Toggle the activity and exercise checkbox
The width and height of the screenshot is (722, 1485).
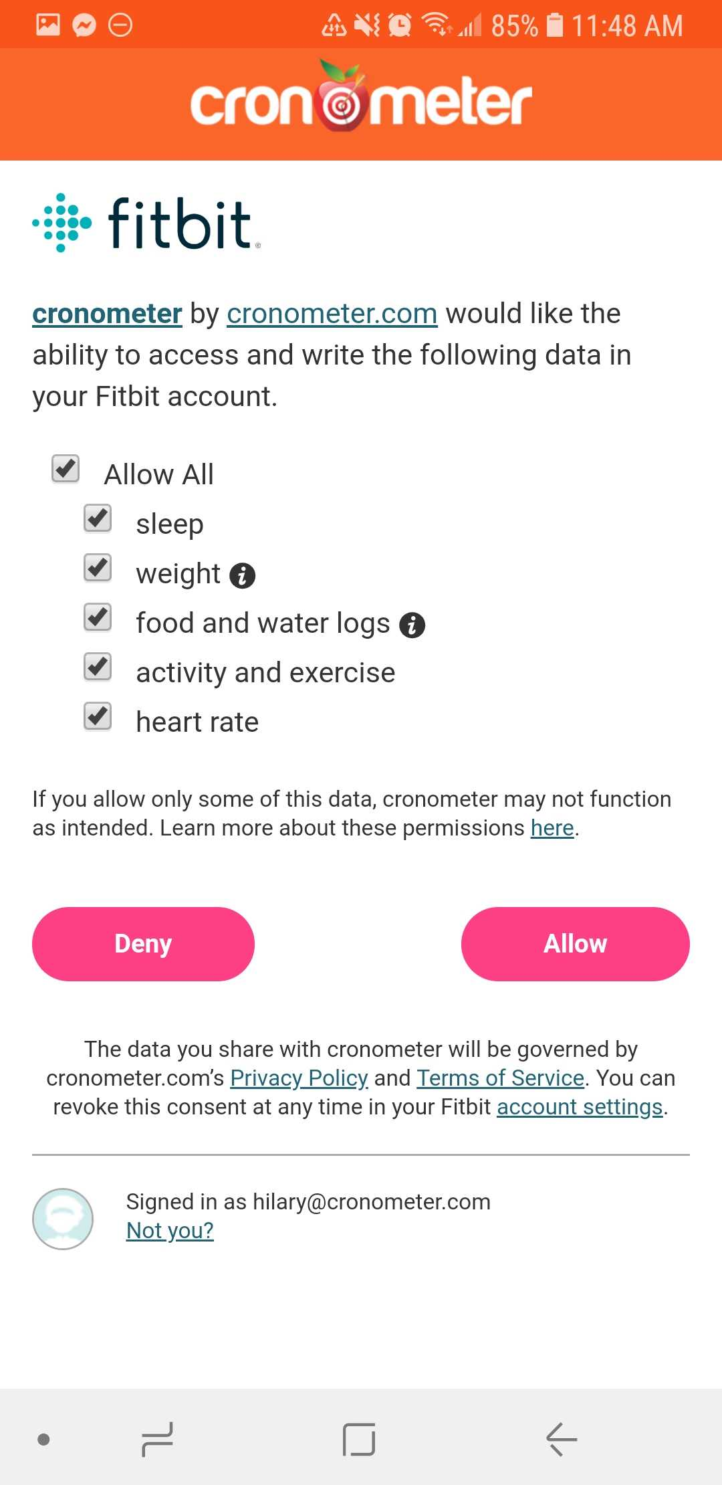click(98, 666)
